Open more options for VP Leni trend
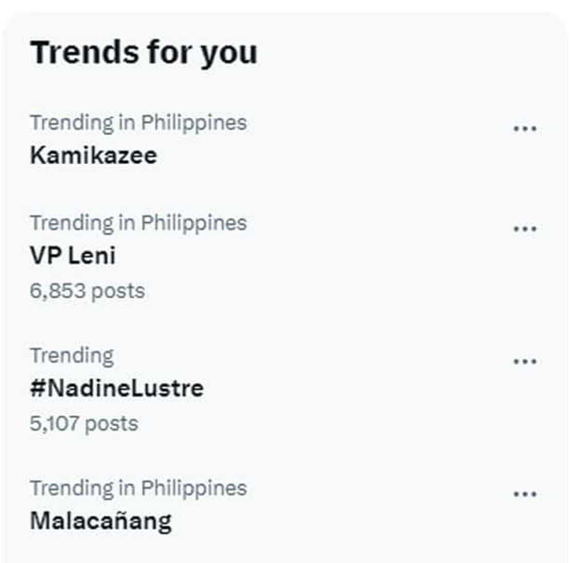Screen dimensions: 576x563 click(525, 229)
